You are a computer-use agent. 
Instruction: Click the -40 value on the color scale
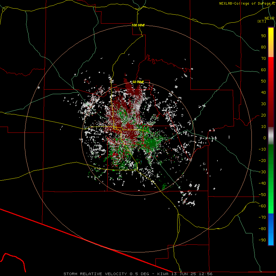click(262, 183)
